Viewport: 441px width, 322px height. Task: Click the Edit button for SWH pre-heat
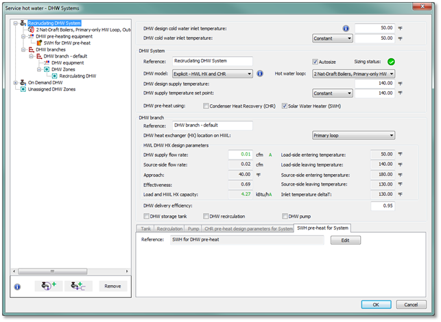(x=345, y=240)
